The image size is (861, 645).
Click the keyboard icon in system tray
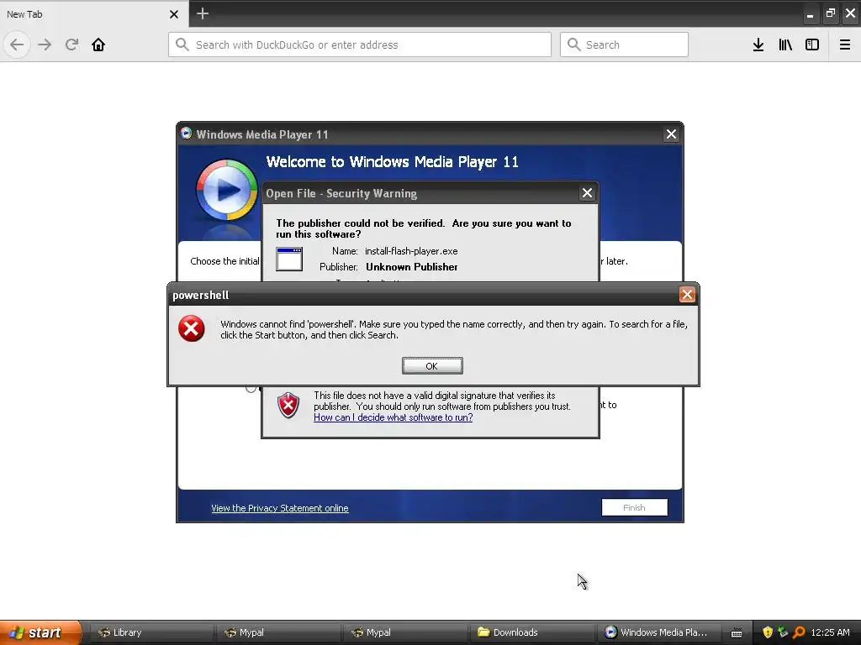point(737,633)
